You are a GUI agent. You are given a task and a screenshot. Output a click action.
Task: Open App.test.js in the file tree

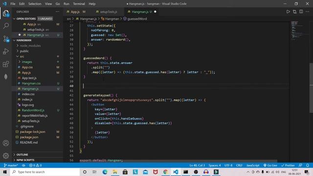point(29,78)
